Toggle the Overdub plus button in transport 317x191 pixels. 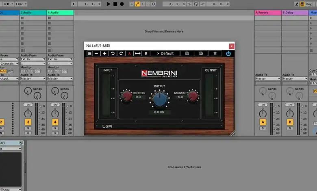click(132, 4)
